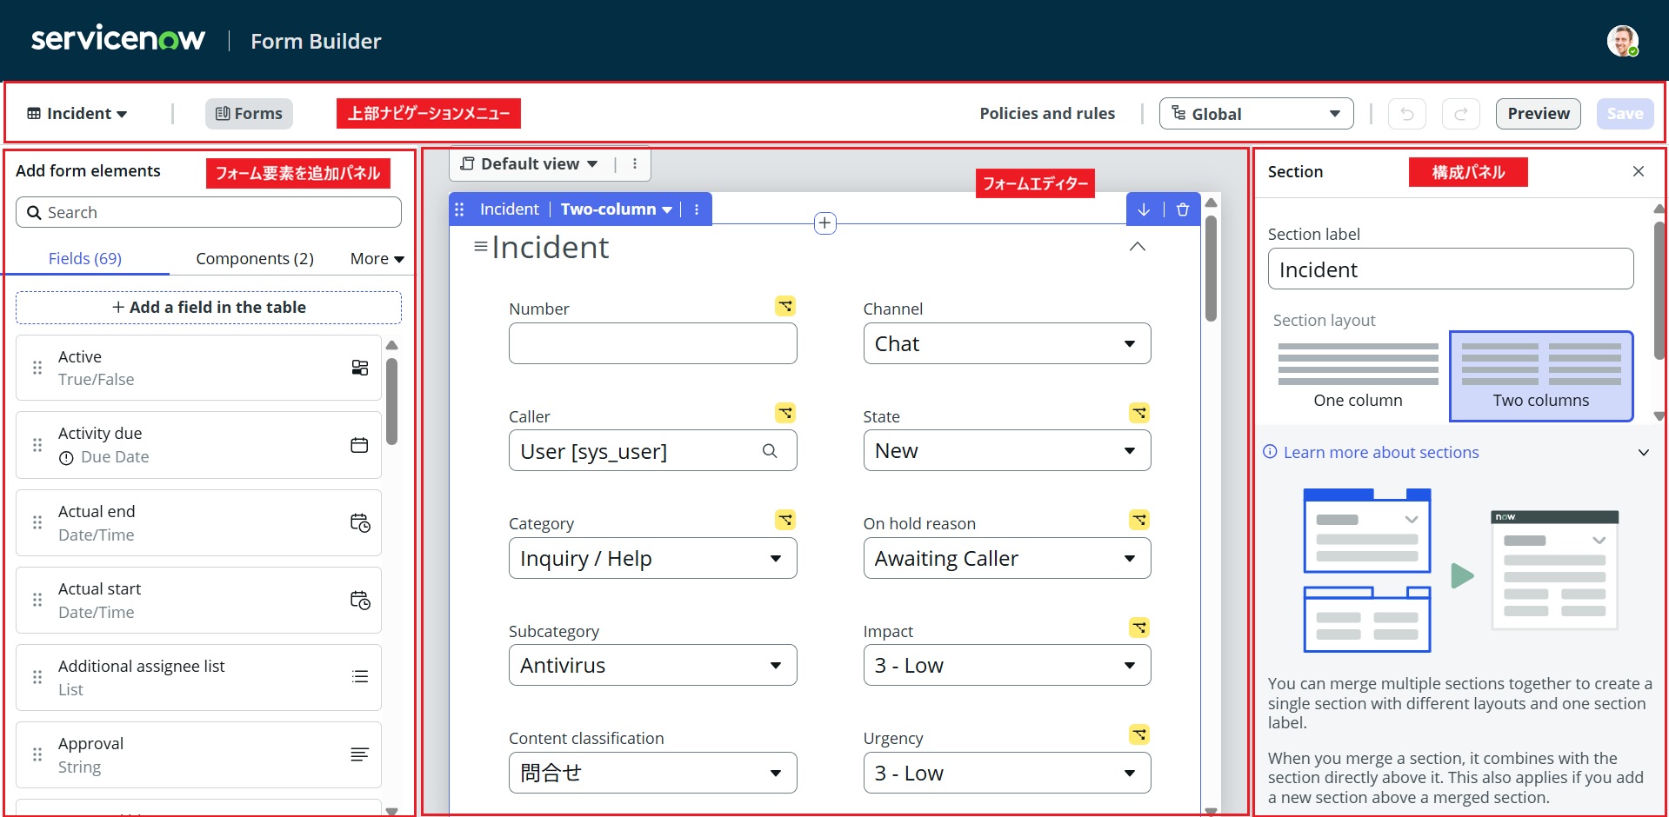Click the plus icon to add section
Screen dimensions: 1669x817
(x=824, y=223)
